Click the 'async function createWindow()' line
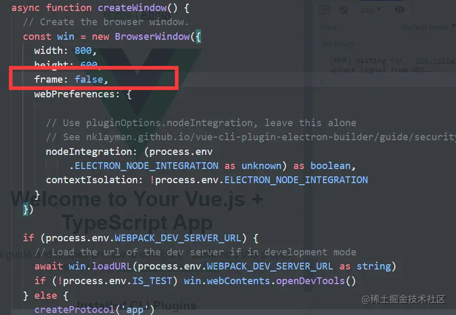The width and height of the screenshot is (456, 315). (x=101, y=8)
